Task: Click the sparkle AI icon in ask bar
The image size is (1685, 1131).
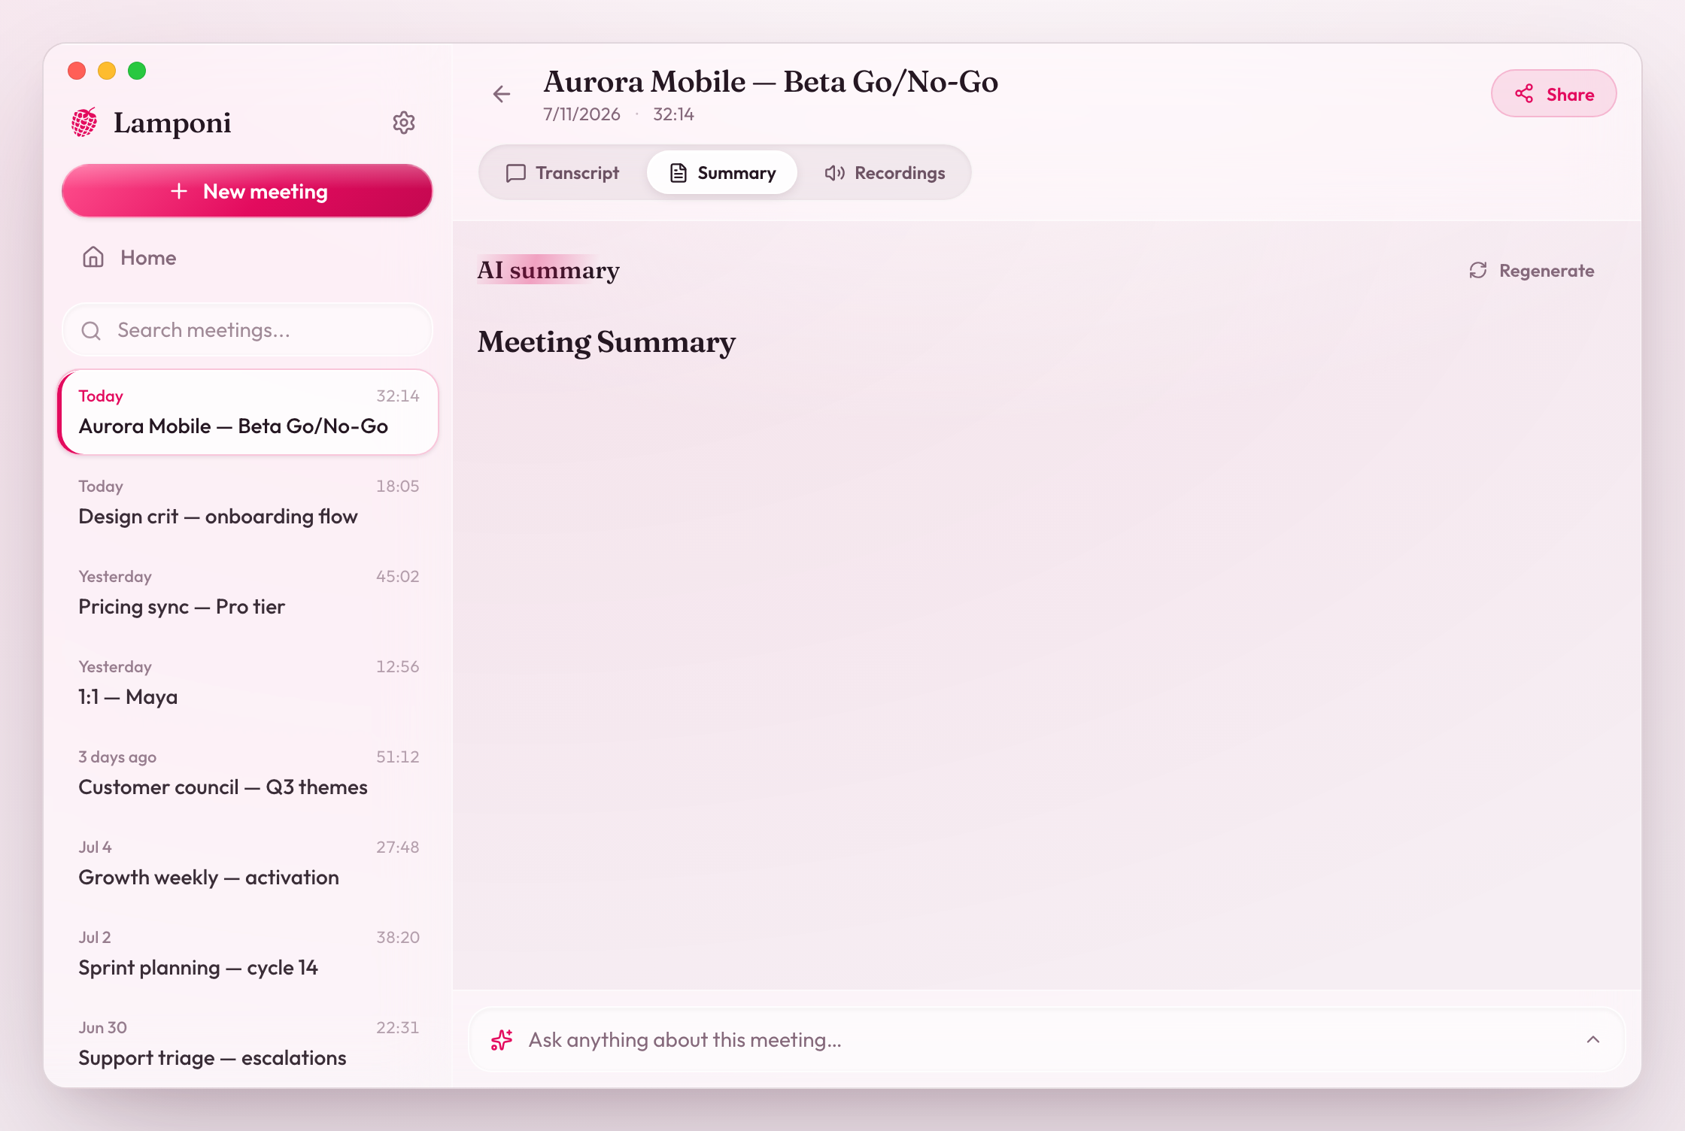Action: [502, 1040]
